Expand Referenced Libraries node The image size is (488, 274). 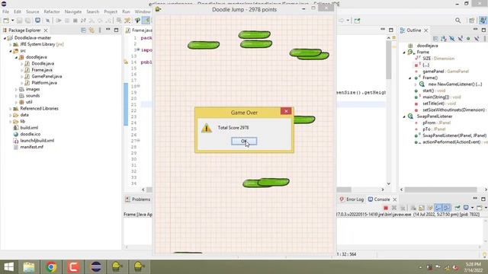click(x=10, y=108)
